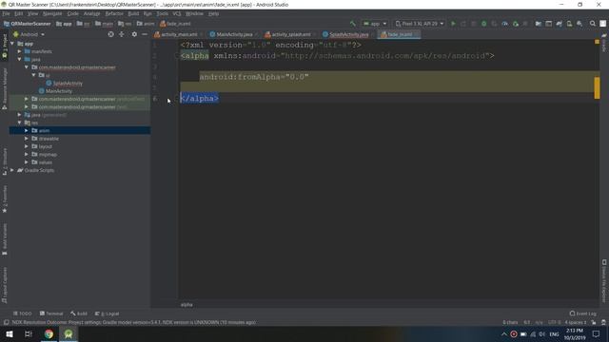Open the Terminal tool window button
The width and height of the screenshot is (609, 342).
[x=51, y=313]
